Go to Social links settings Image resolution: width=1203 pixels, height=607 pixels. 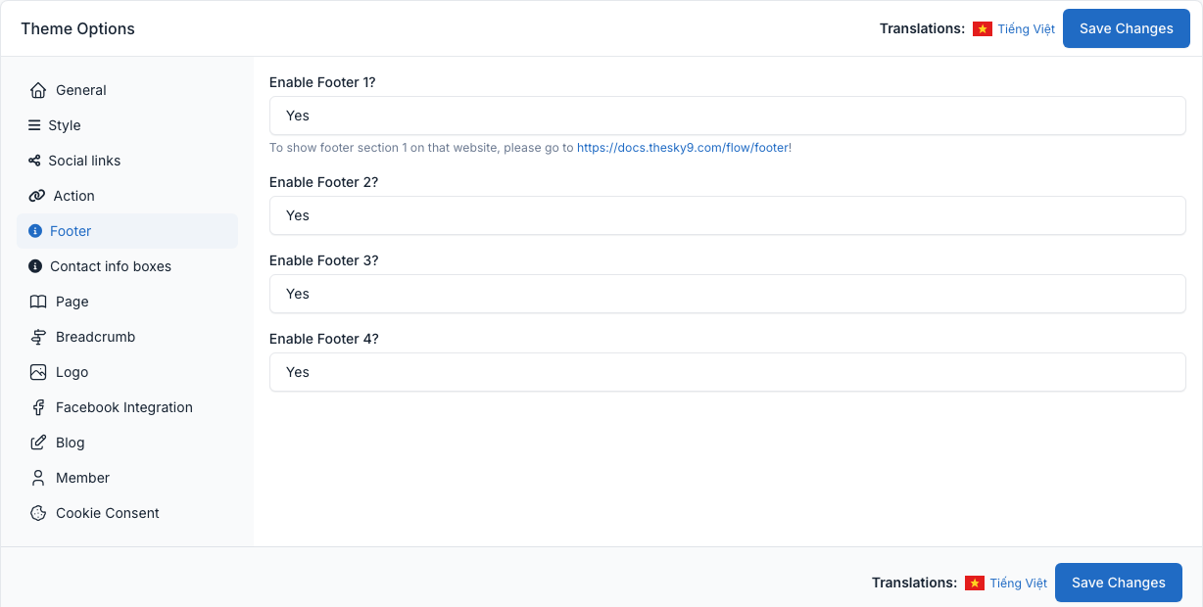click(x=127, y=161)
